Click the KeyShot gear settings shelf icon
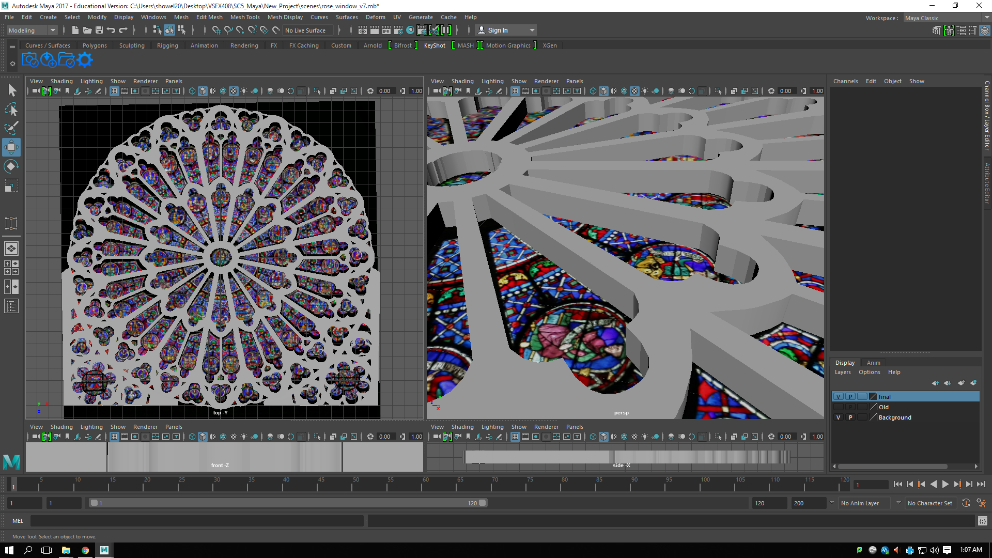This screenshot has width=992, height=558. (x=85, y=60)
